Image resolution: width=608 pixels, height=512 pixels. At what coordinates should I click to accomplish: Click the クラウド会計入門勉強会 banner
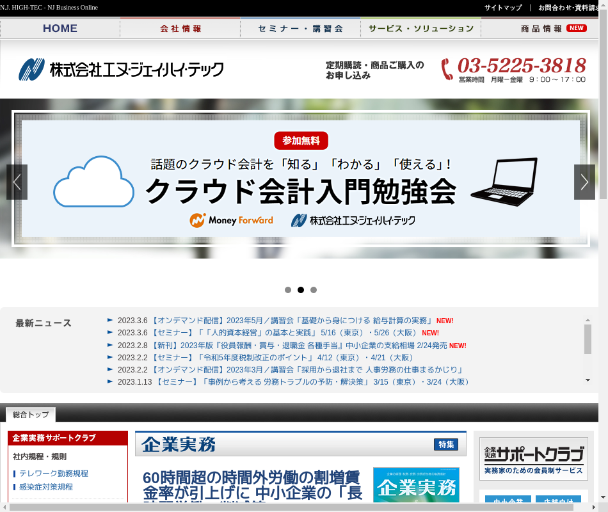tap(301, 179)
